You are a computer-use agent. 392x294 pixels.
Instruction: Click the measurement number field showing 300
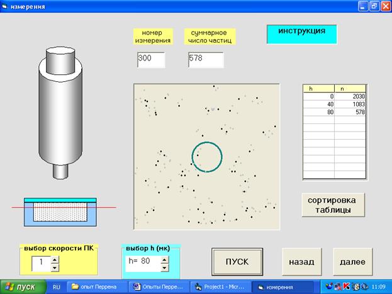151,60
